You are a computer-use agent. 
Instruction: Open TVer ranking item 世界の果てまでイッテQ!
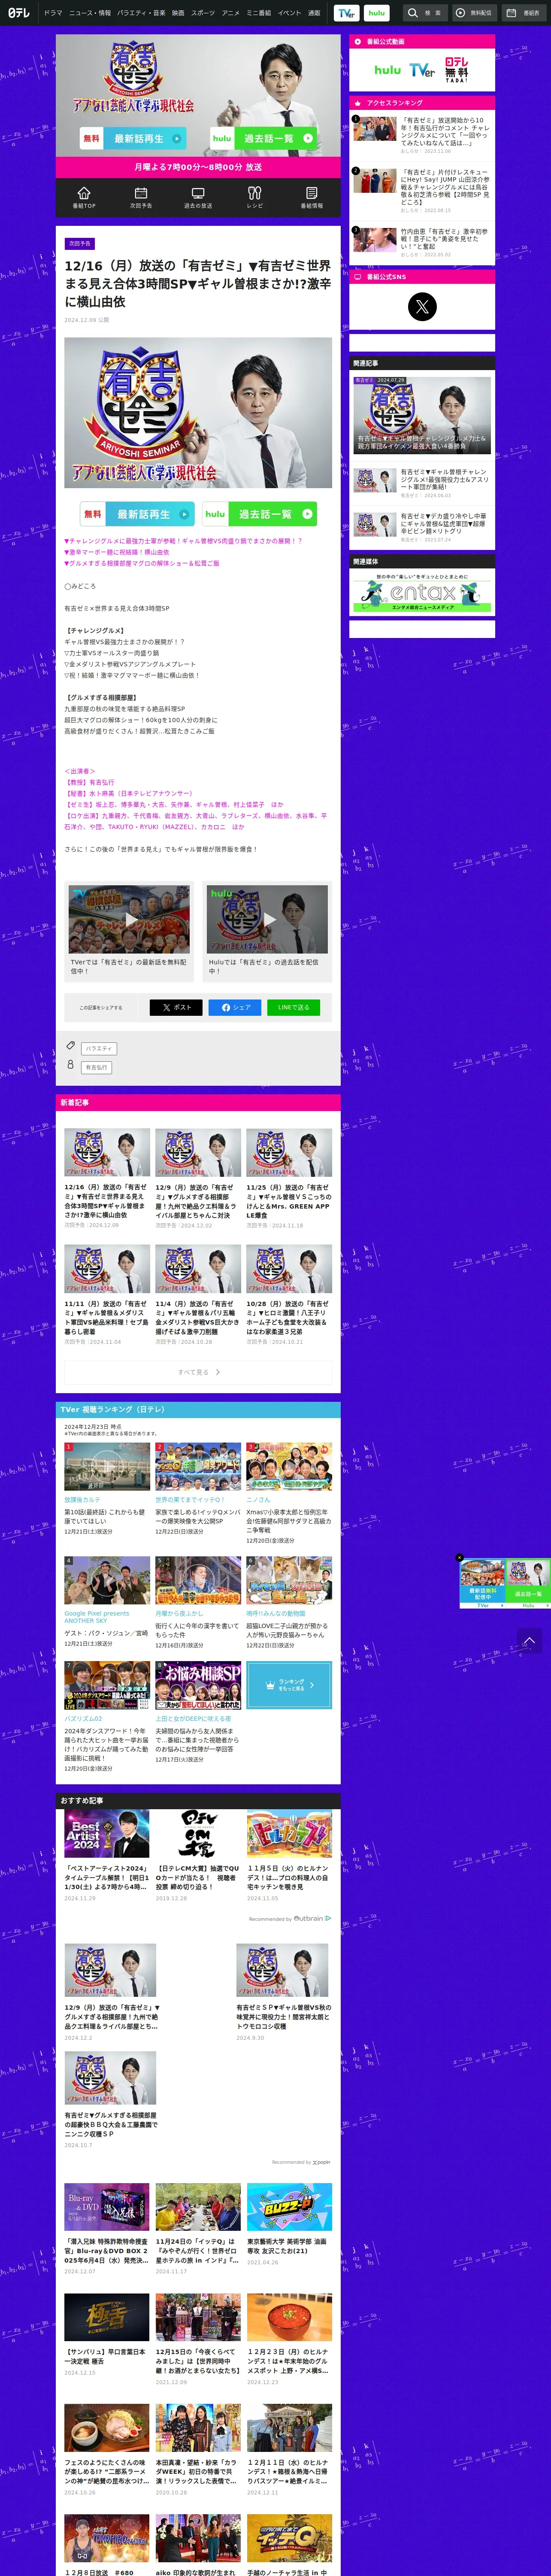(198, 1489)
